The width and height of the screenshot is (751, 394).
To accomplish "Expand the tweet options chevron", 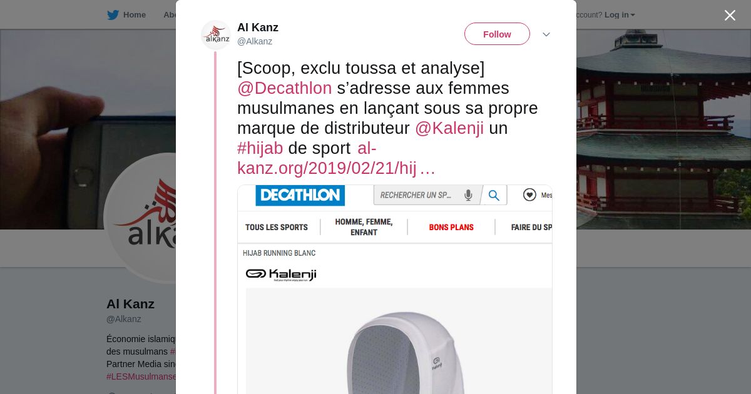I will click(x=546, y=34).
